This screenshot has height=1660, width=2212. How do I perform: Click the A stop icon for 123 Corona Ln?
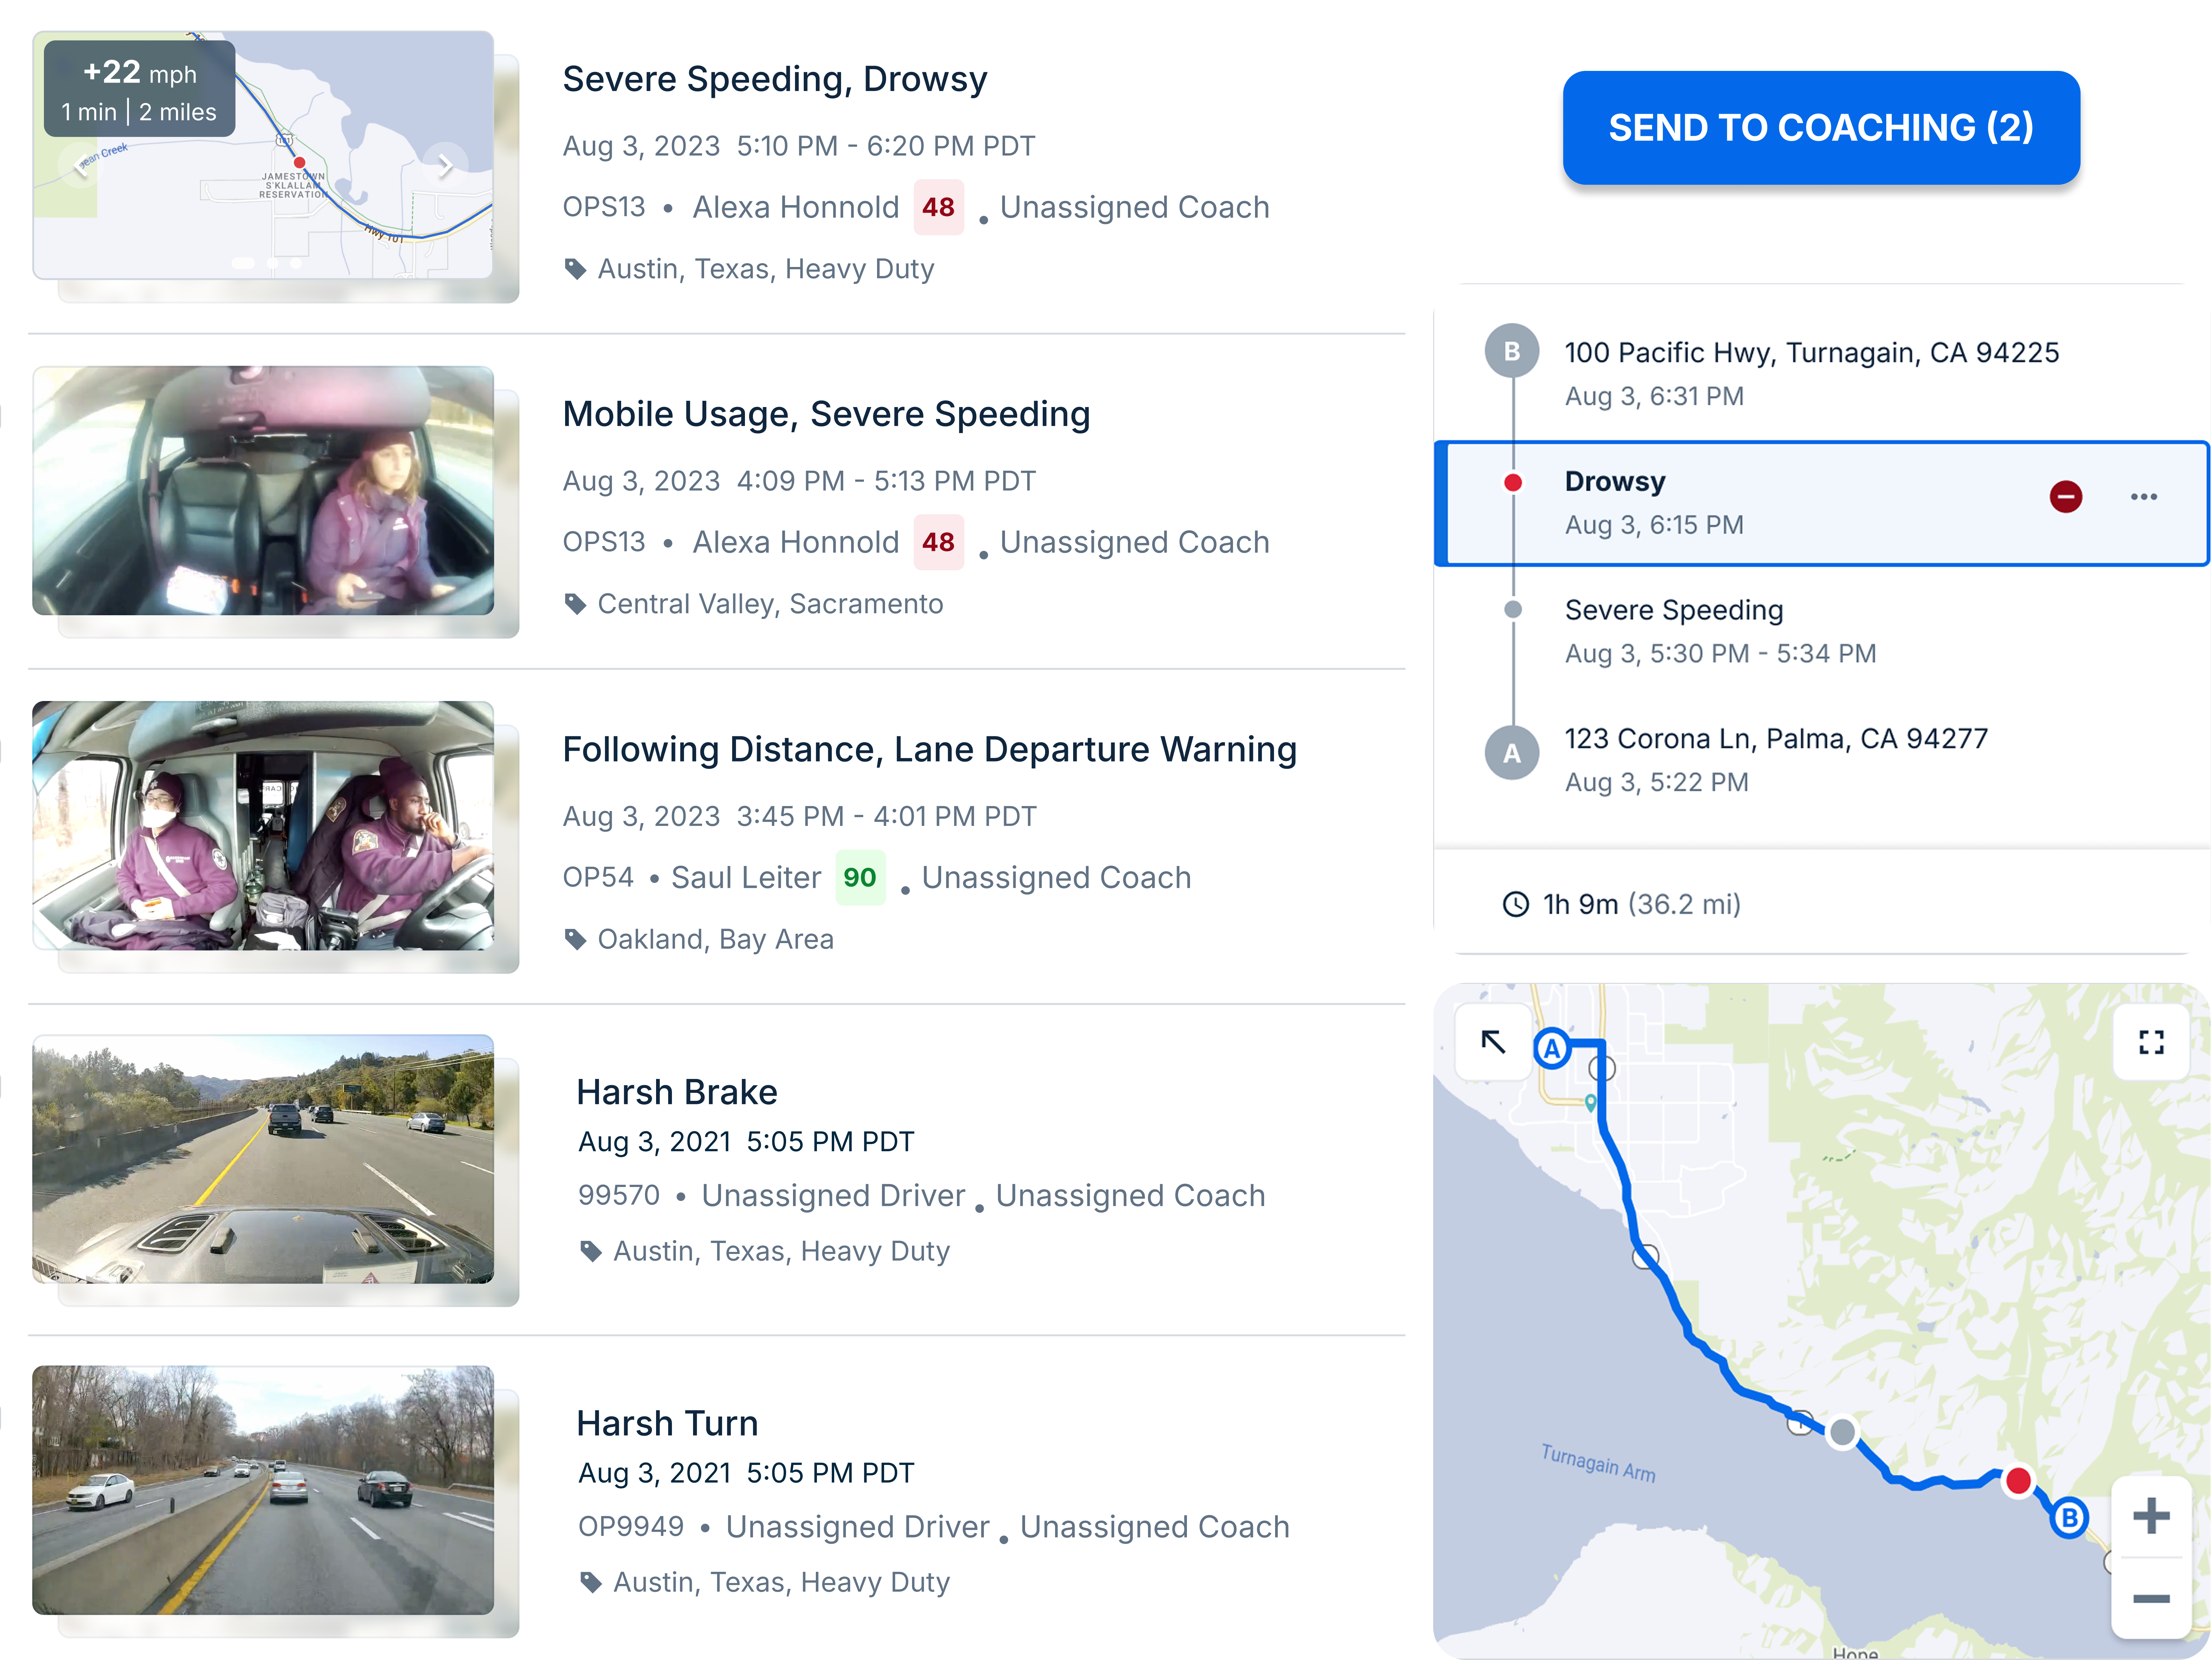(1512, 753)
